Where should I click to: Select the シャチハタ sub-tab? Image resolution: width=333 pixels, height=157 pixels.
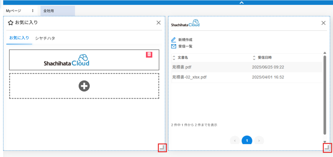pyautogui.click(x=45, y=38)
